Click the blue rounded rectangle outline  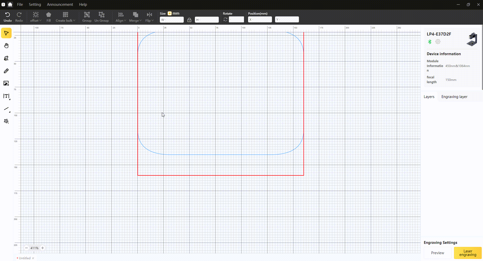[x=221, y=154]
